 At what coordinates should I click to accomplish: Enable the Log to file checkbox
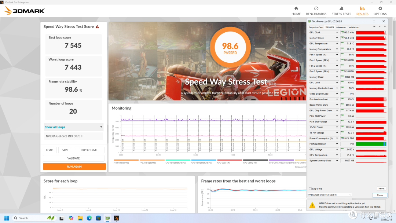pyautogui.click(x=310, y=189)
